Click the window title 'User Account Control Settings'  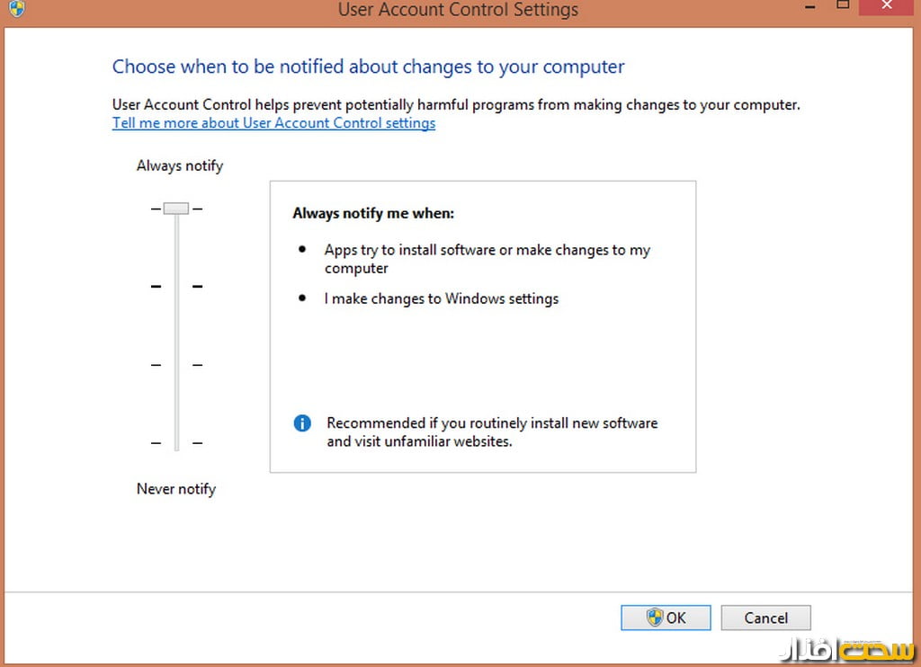click(x=458, y=10)
